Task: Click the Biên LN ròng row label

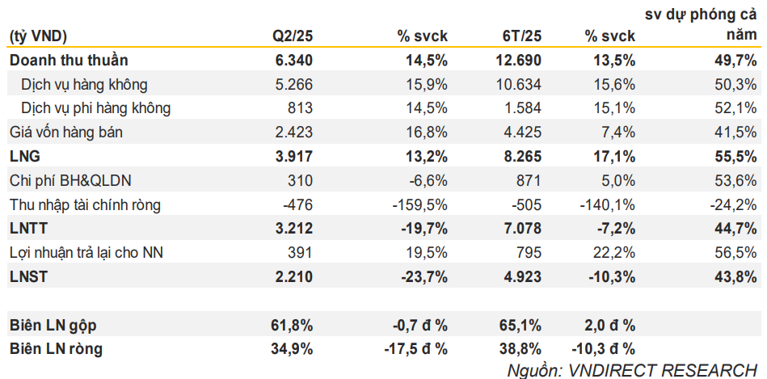Action: [x=56, y=349]
